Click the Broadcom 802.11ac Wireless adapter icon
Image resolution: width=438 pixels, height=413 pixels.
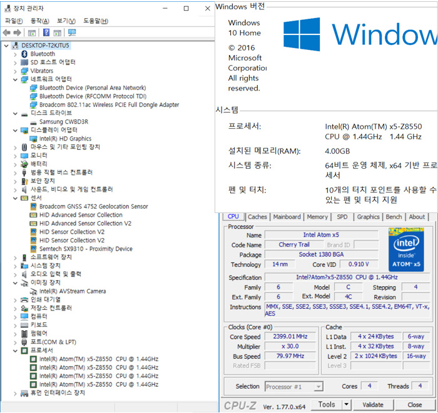click(34, 105)
